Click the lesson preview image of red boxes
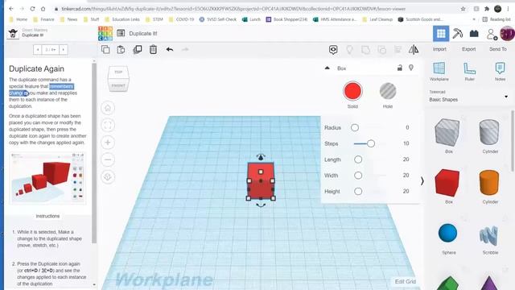The width and height of the screenshot is (515, 290). tap(47, 178)
